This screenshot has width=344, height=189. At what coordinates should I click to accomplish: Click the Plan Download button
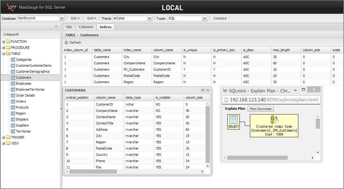(261, 109)
